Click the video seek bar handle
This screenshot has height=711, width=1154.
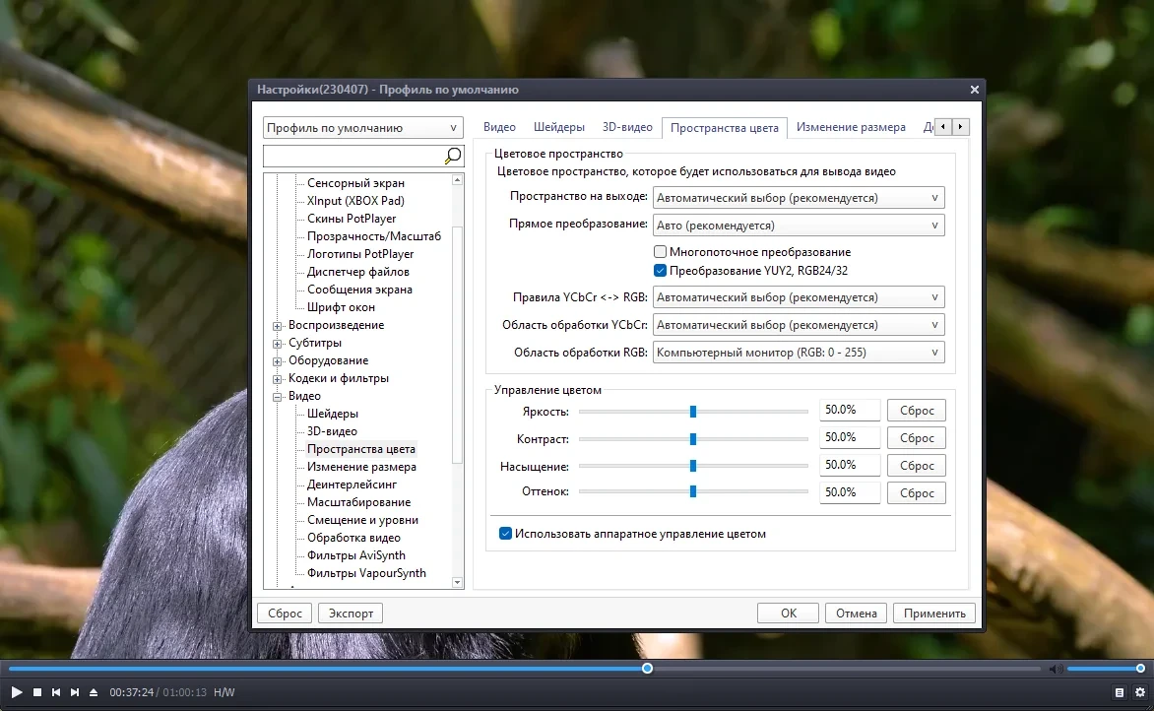647,669
